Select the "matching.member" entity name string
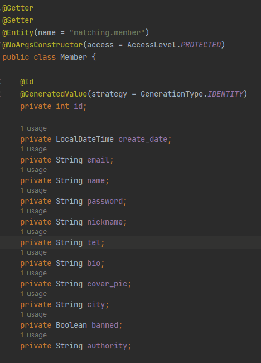 tap(107, 32)
